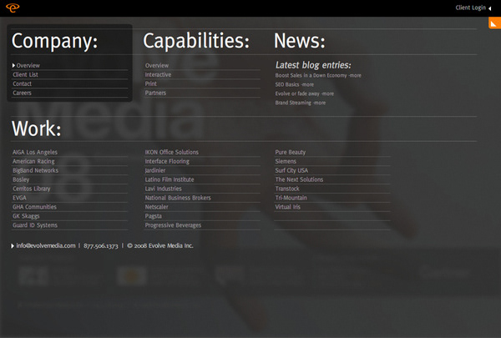
Task: Open Capabilities Overview link
Action: coord(157,65)
